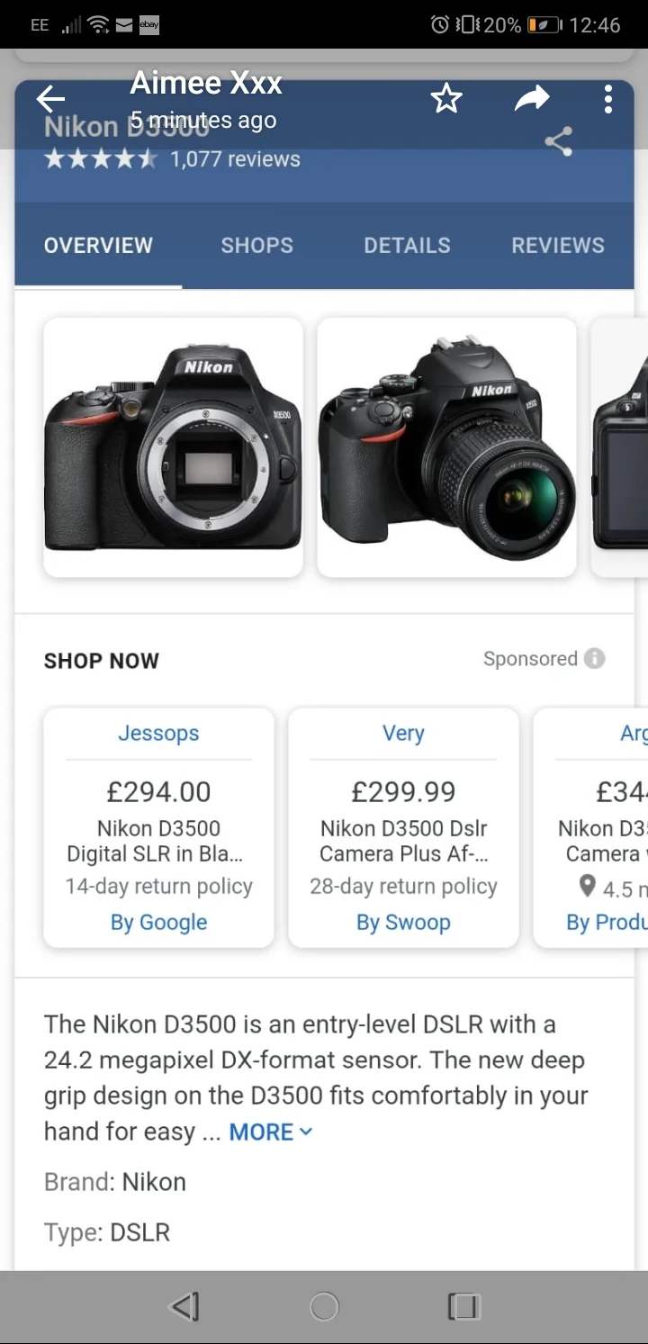Tap the Sponsored info icon
Screen dimensions: 648x1344
coord(594,658)
